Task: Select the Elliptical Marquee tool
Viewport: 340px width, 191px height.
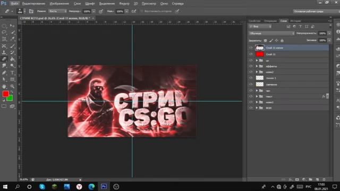Action: pos(4,26)
